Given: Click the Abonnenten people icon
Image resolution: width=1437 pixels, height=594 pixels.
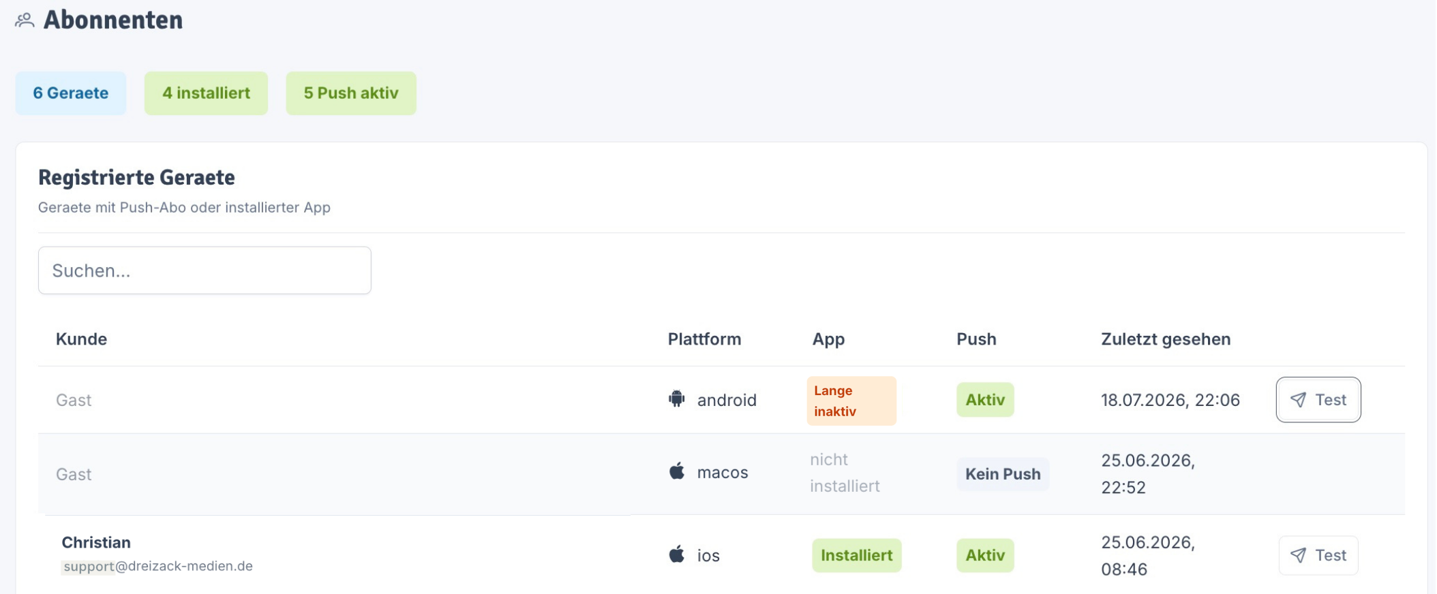Looking at the screenshot, I should tap(25, 20).
